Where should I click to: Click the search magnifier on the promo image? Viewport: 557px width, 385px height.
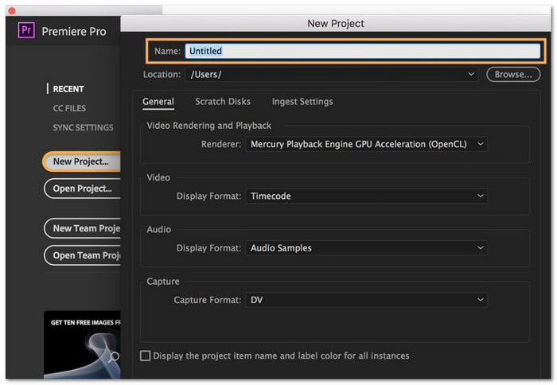[114, 356]
